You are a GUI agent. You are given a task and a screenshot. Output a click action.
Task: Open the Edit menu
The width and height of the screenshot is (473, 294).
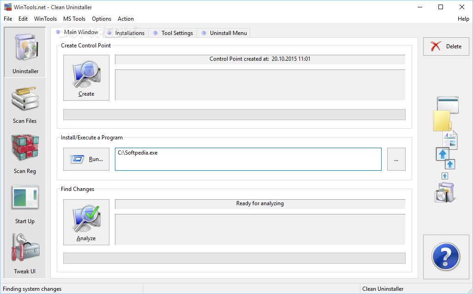tap(23, 19)
